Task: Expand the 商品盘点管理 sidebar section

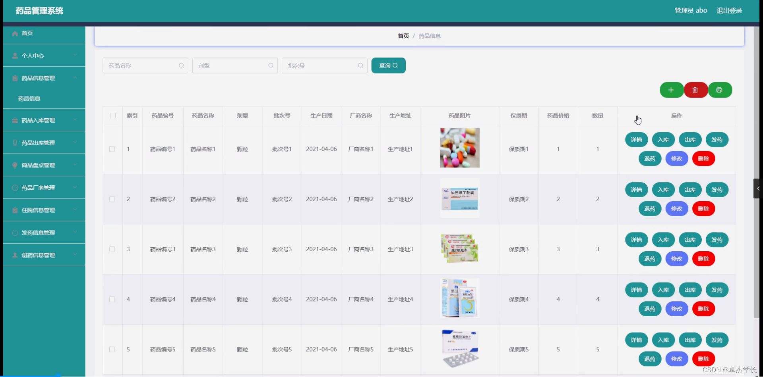Action: coord(44,165)
